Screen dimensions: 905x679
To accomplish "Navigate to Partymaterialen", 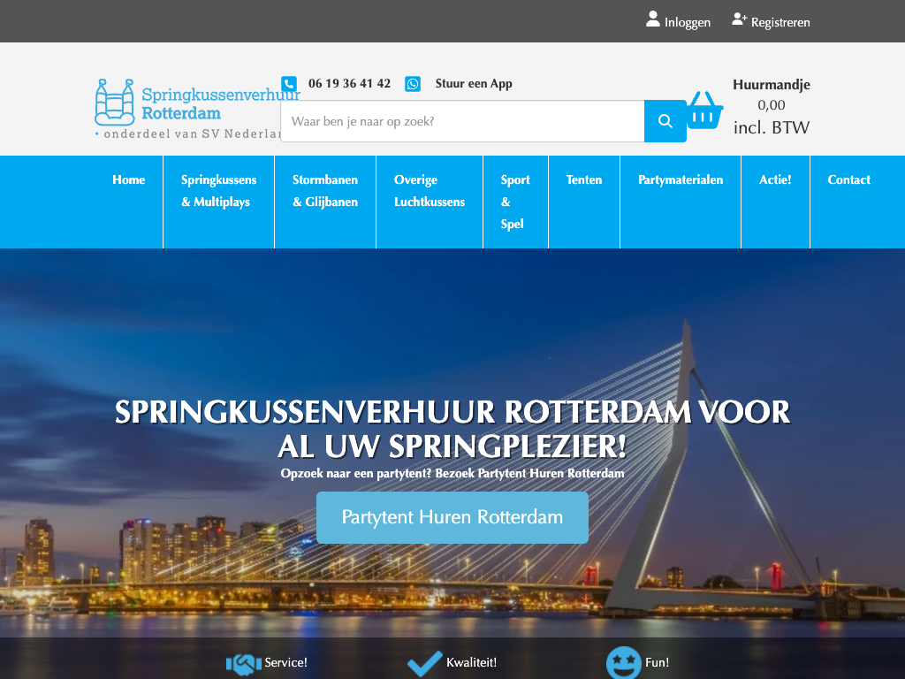I will pos(681,179).
